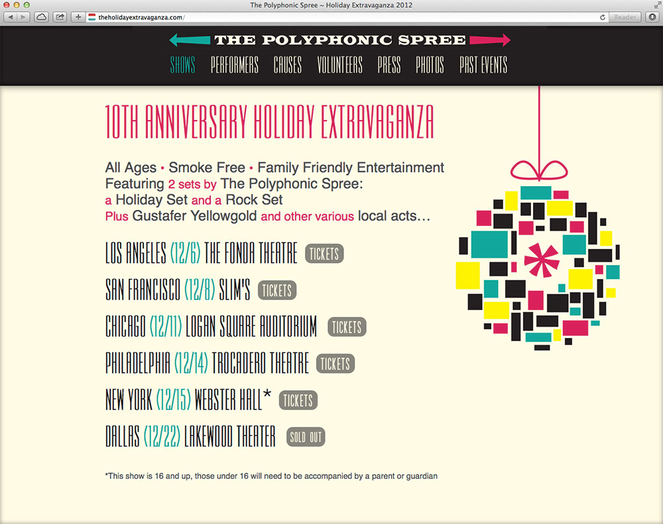This screenshot has height=524, width=663.
Task: Click the Share icon in Safari toolbar
Action: click(60, 17)
